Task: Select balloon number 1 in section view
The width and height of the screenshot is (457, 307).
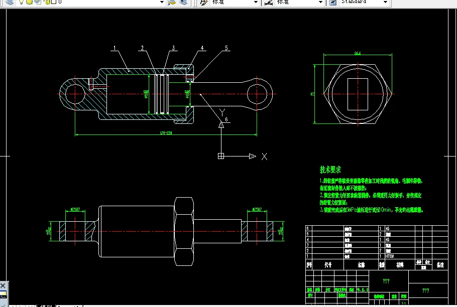Action: coord(115,48)
